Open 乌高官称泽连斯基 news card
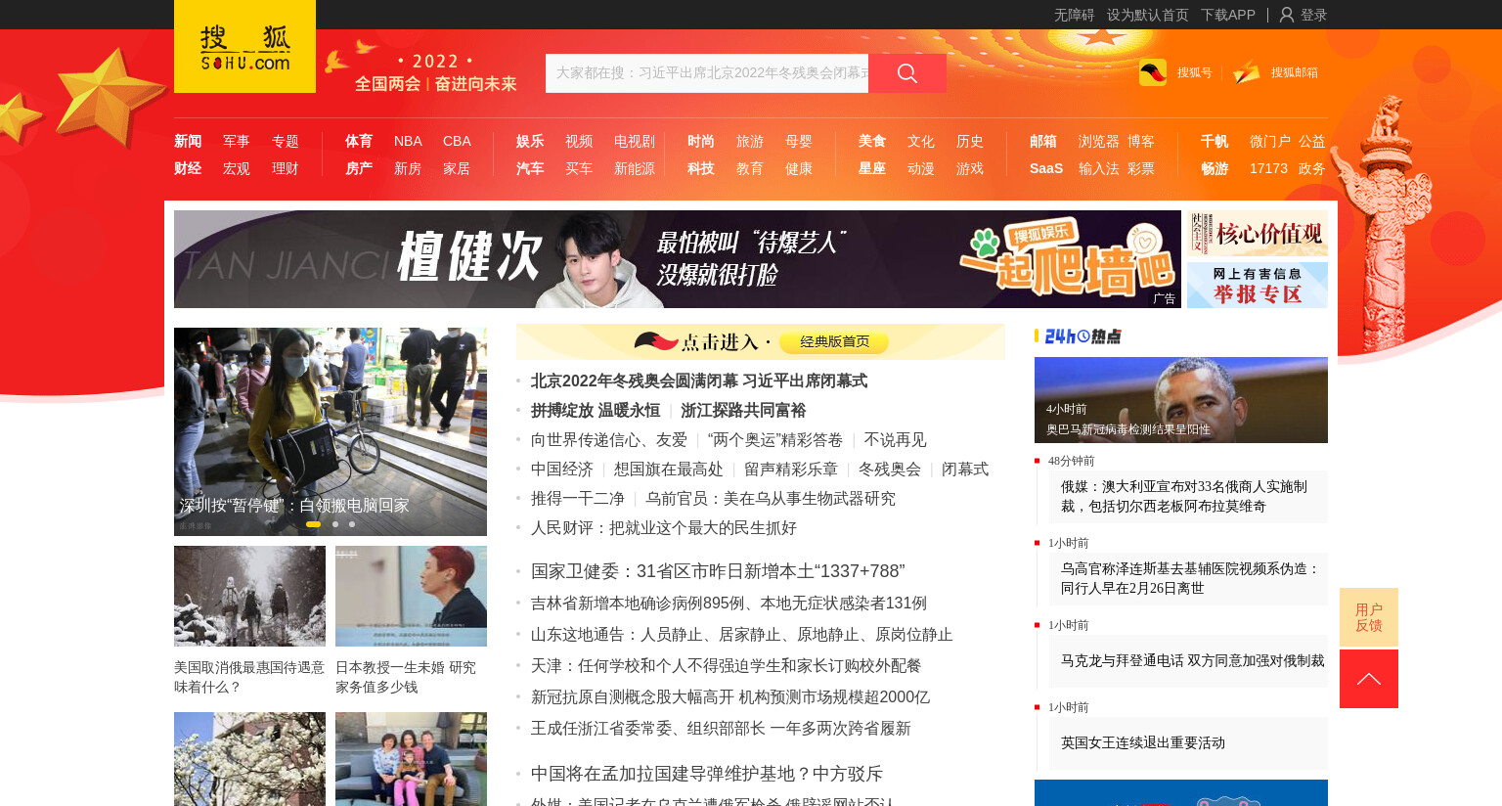1502x806 pixels. tap(1188, 578)
